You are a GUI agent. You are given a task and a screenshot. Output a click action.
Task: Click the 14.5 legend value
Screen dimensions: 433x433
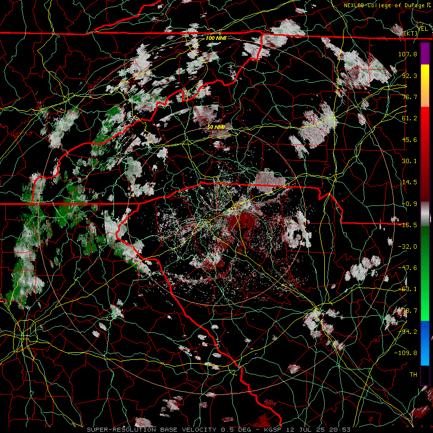click(409, 182)
